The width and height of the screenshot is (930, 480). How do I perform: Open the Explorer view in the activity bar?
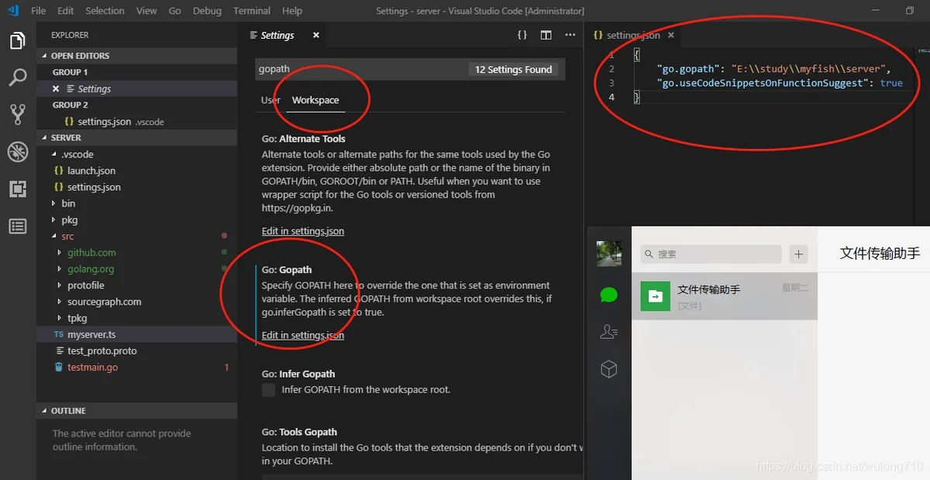click(17, 40)
